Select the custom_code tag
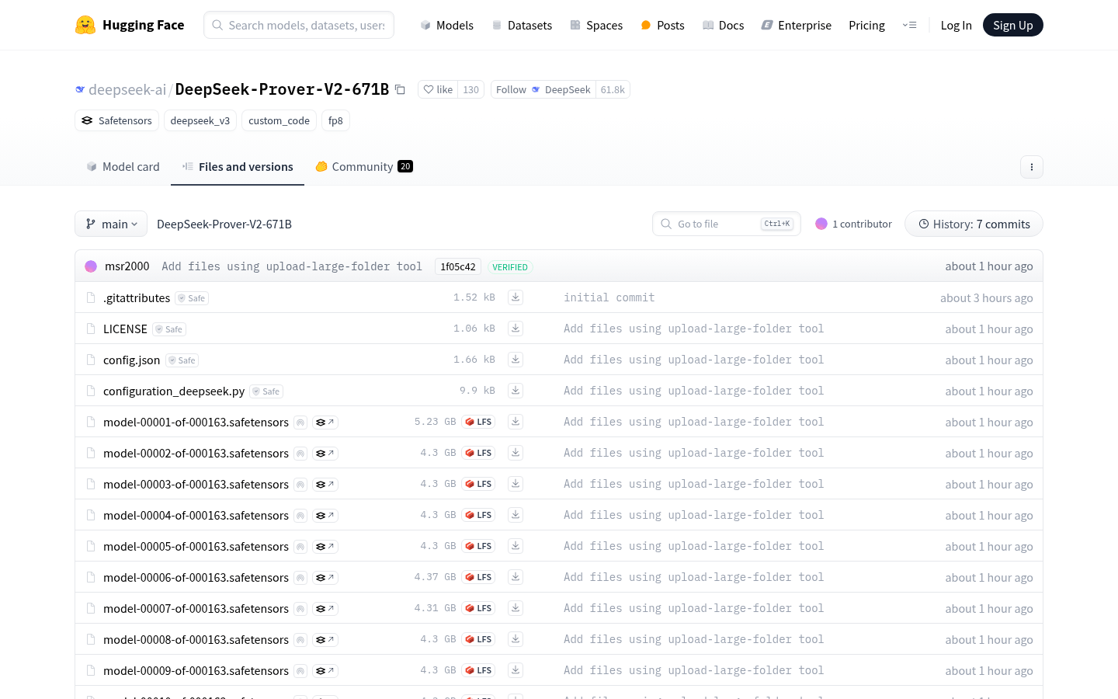Screen dimensions: 1118x699 (x=279, y=120)
